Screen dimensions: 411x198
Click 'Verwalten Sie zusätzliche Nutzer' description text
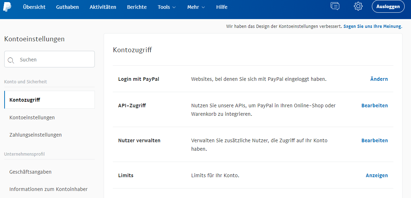pos(259,145)
